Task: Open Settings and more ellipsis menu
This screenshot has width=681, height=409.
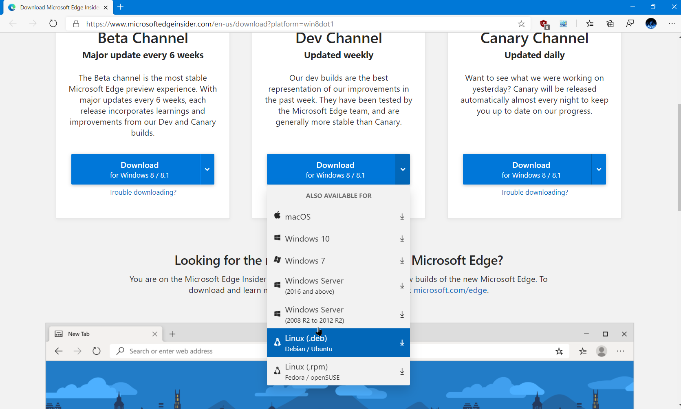Action: click(x=672, y=24)
